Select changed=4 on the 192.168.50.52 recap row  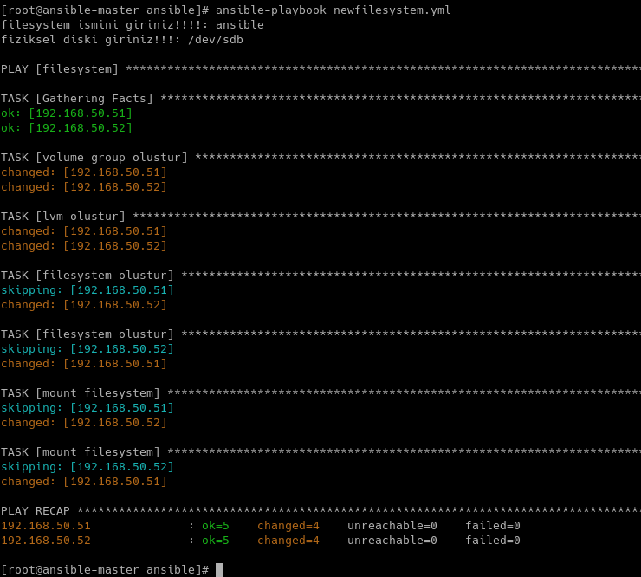click(288, 541)
